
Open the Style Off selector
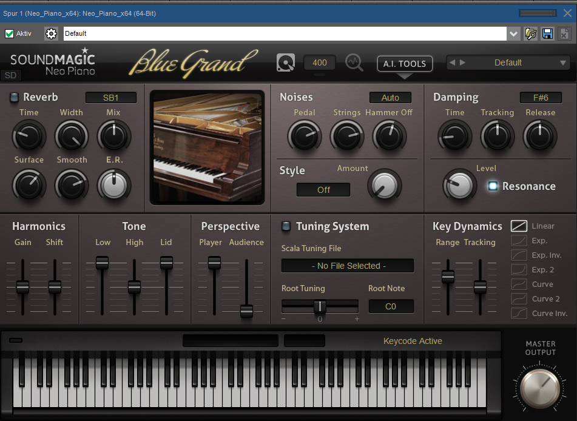(x=323, y=190)
